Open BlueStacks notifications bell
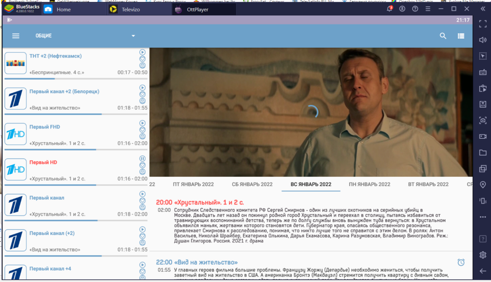491x282 pixels. pyautogui.click(x=389, y=9)
